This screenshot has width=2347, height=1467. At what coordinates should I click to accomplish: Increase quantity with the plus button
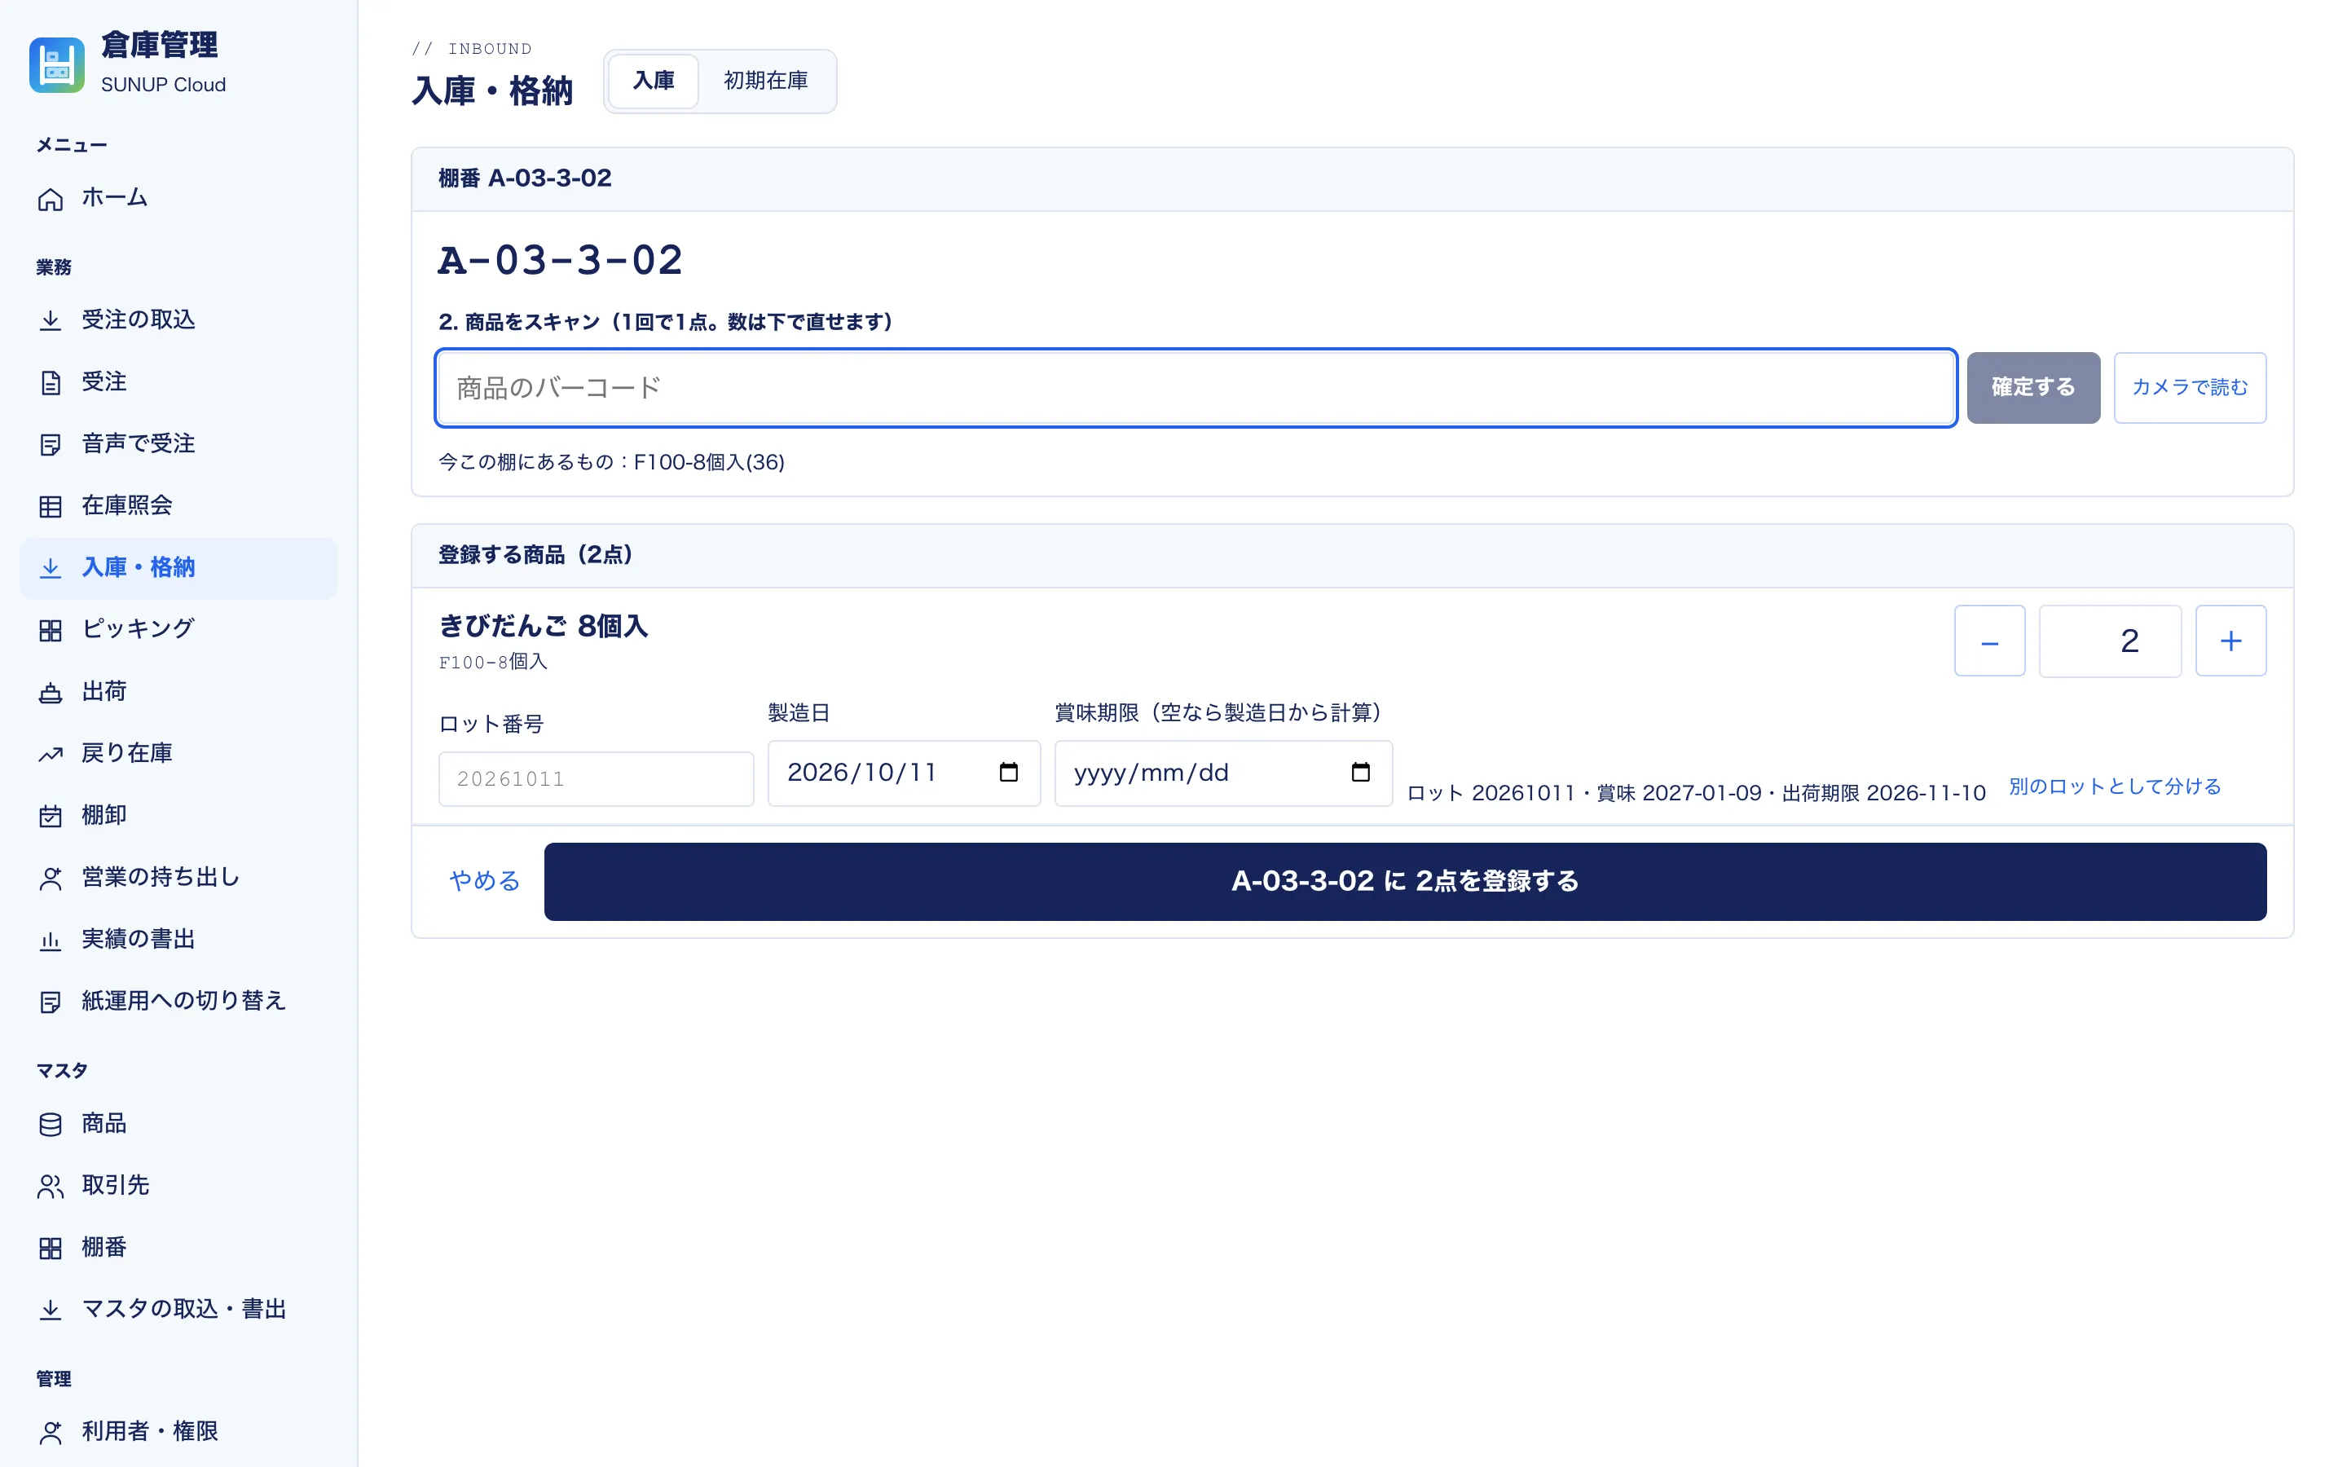tap(2230, 641)
